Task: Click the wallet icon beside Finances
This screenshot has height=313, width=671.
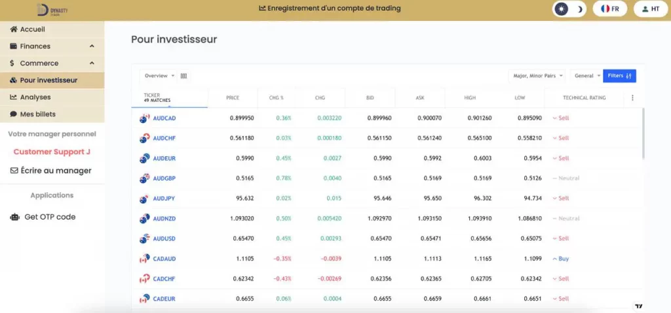Action: pos(13,46)
